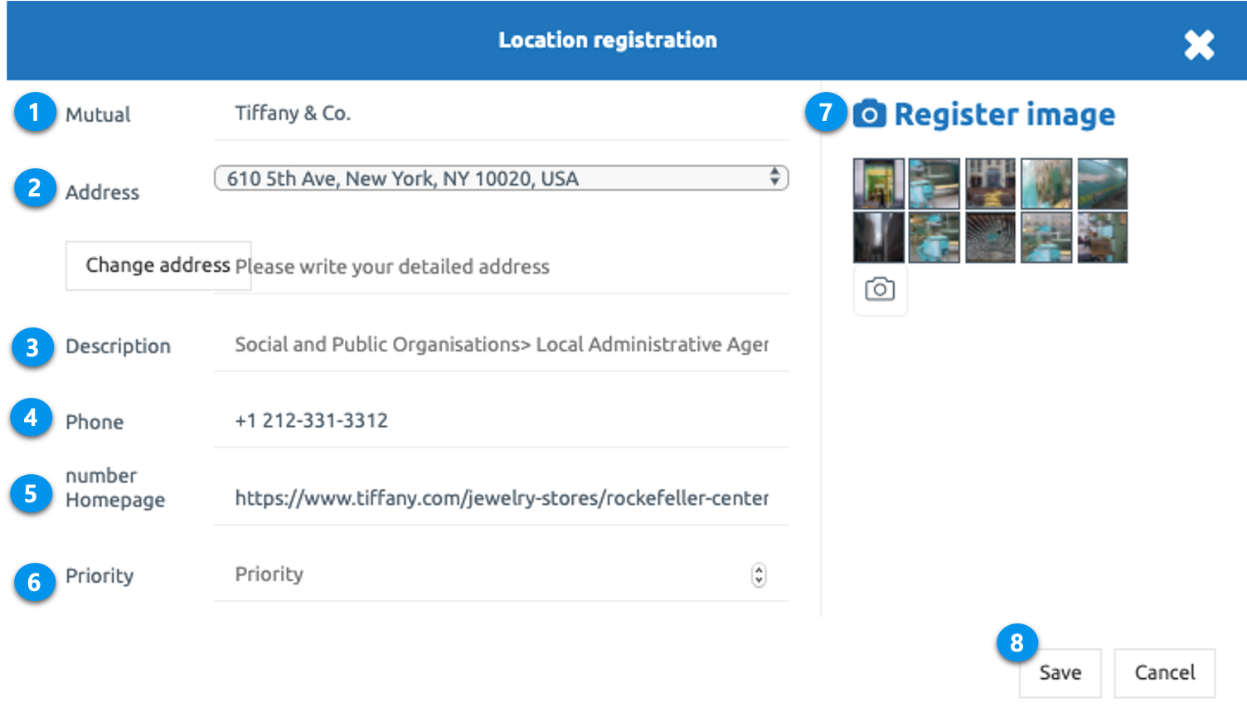
Task: Click the number 8 badge near Save
Action: click(1017, 643)
